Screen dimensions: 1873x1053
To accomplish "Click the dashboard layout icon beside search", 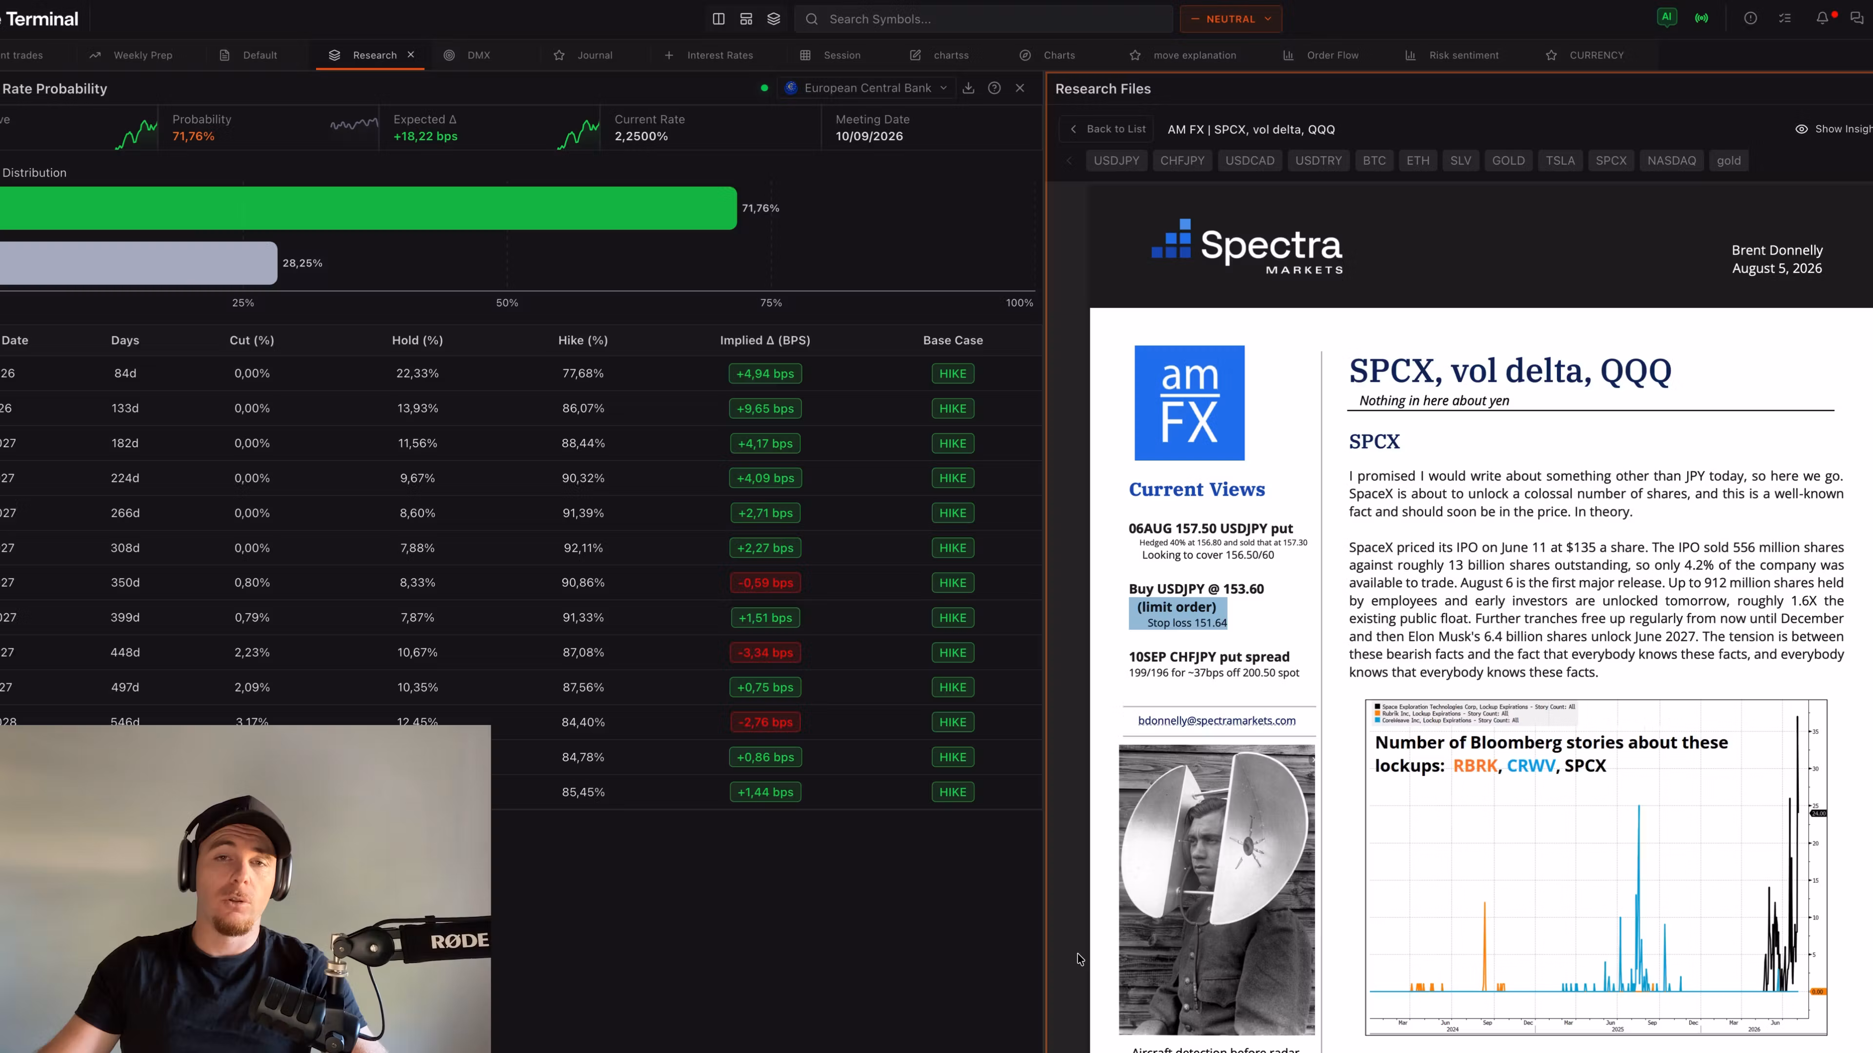I will tap(746, 19).
